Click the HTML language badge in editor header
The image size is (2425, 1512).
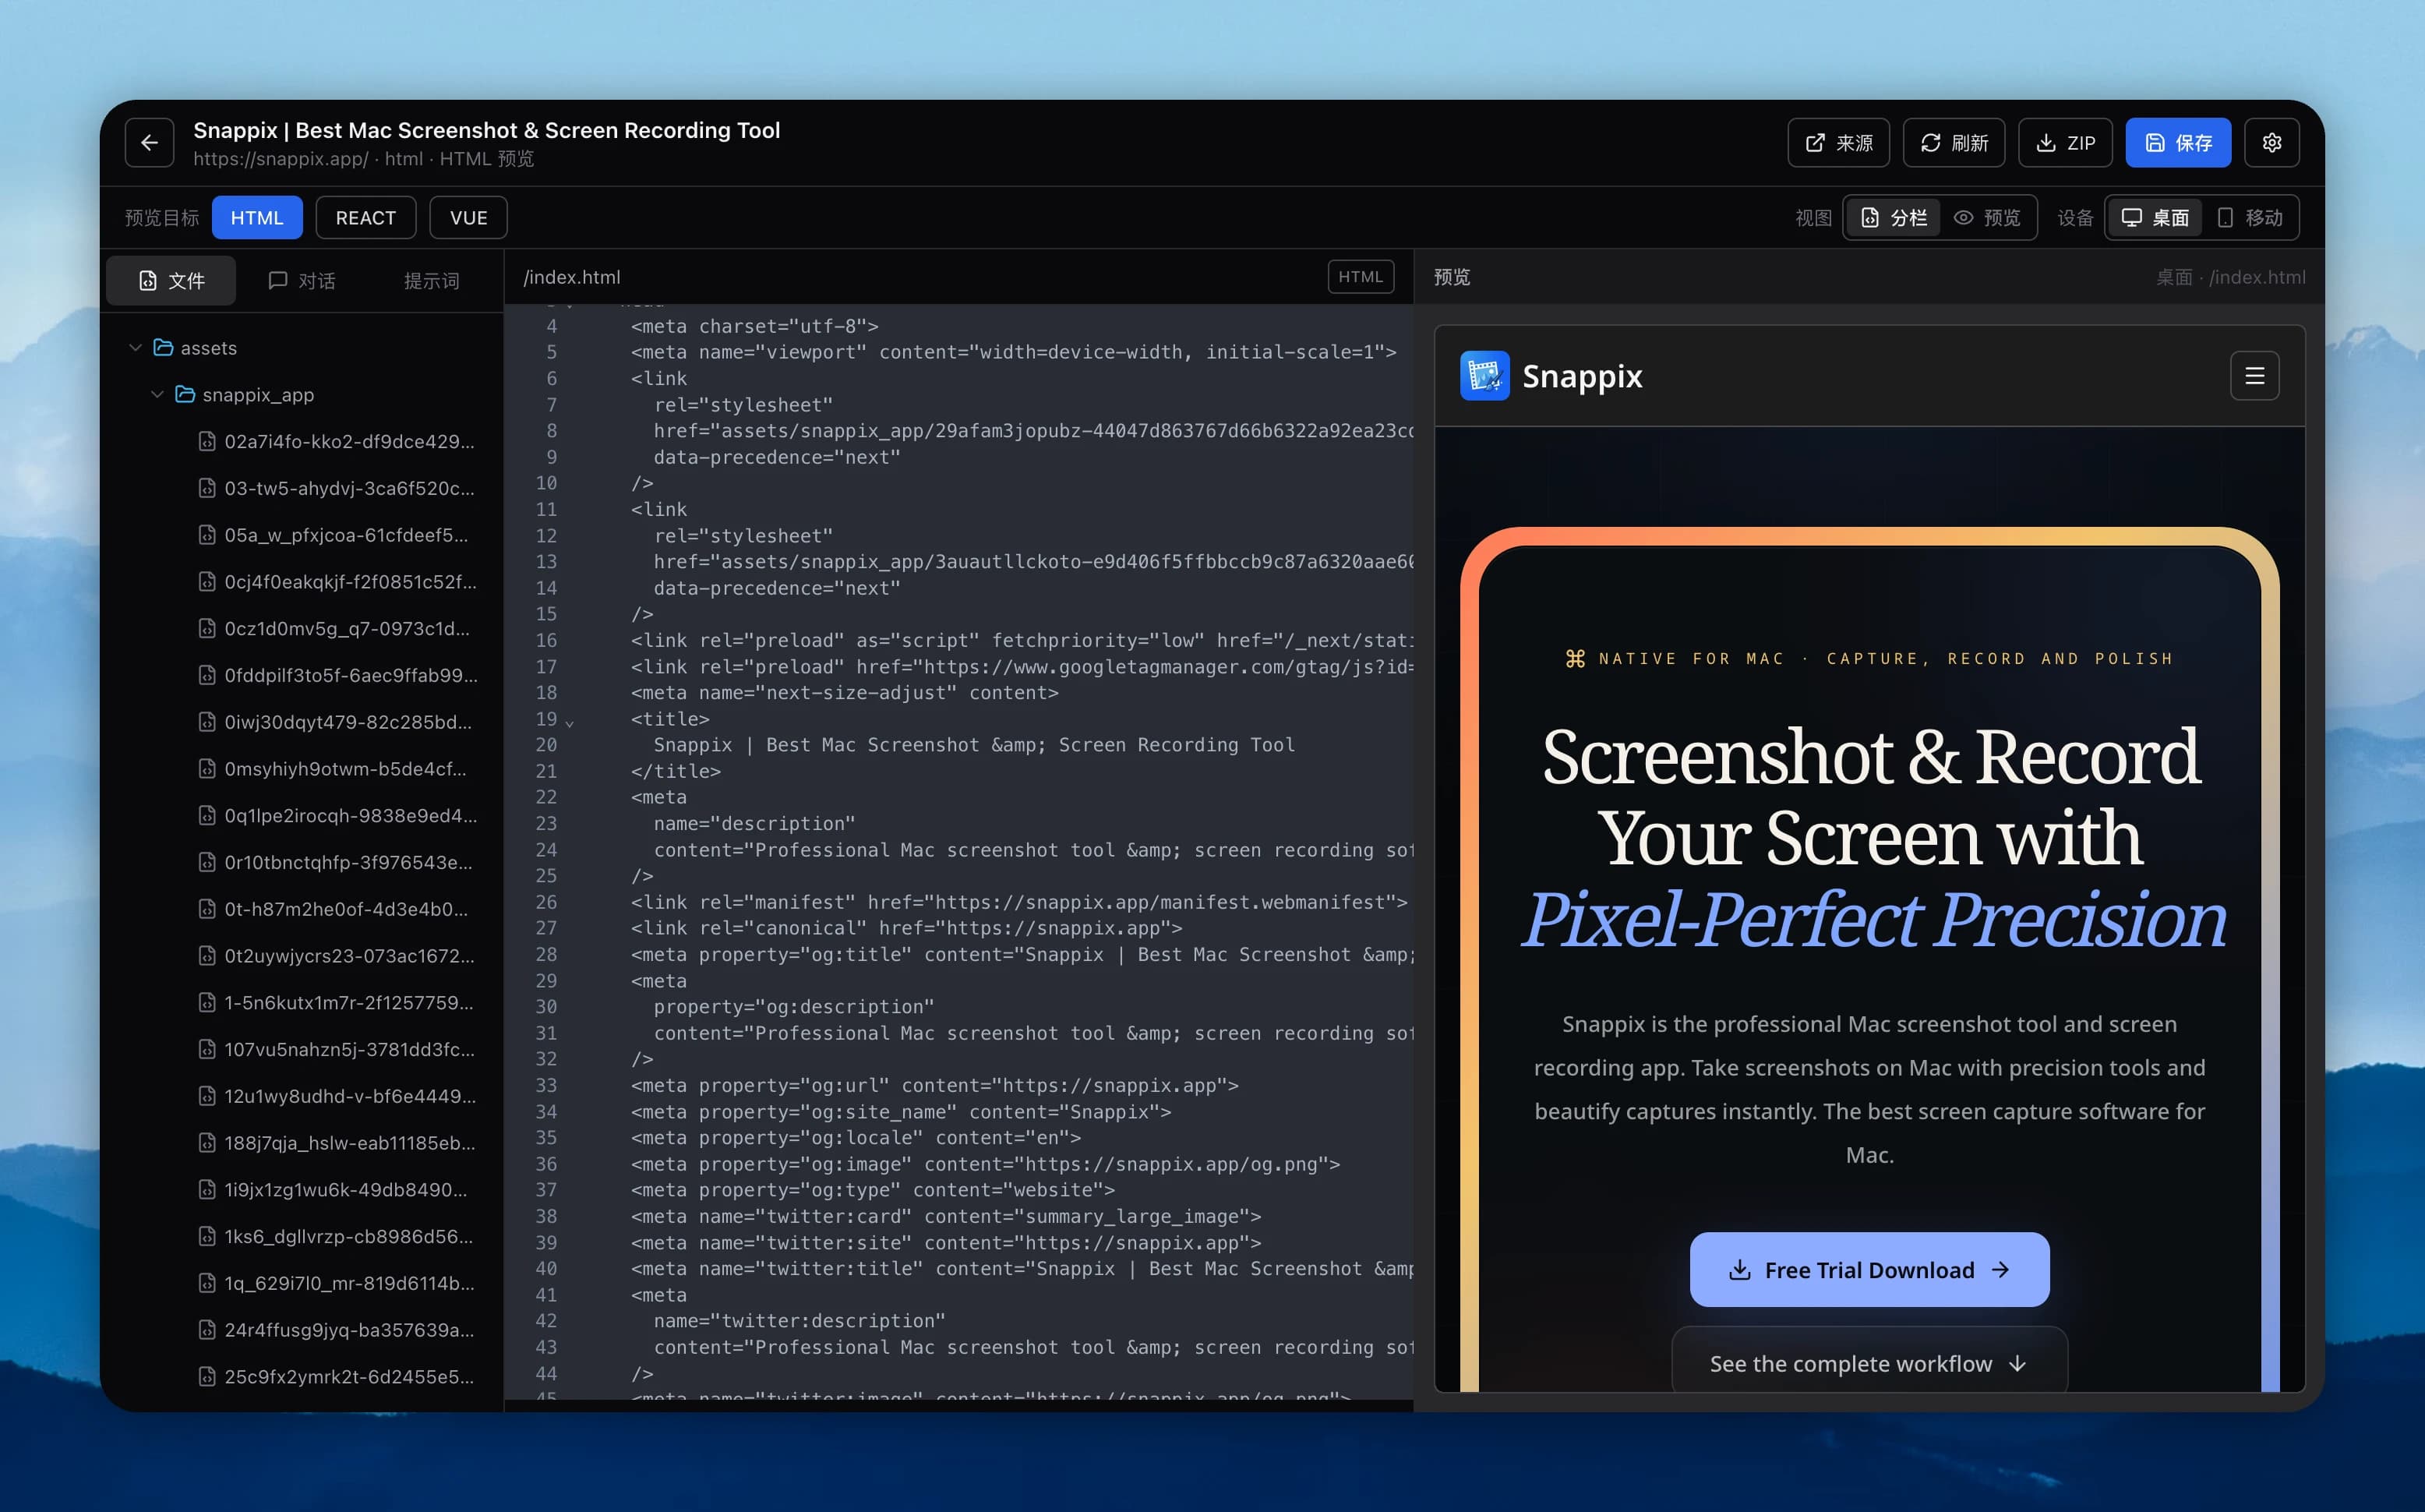[x=1361, y=277]
